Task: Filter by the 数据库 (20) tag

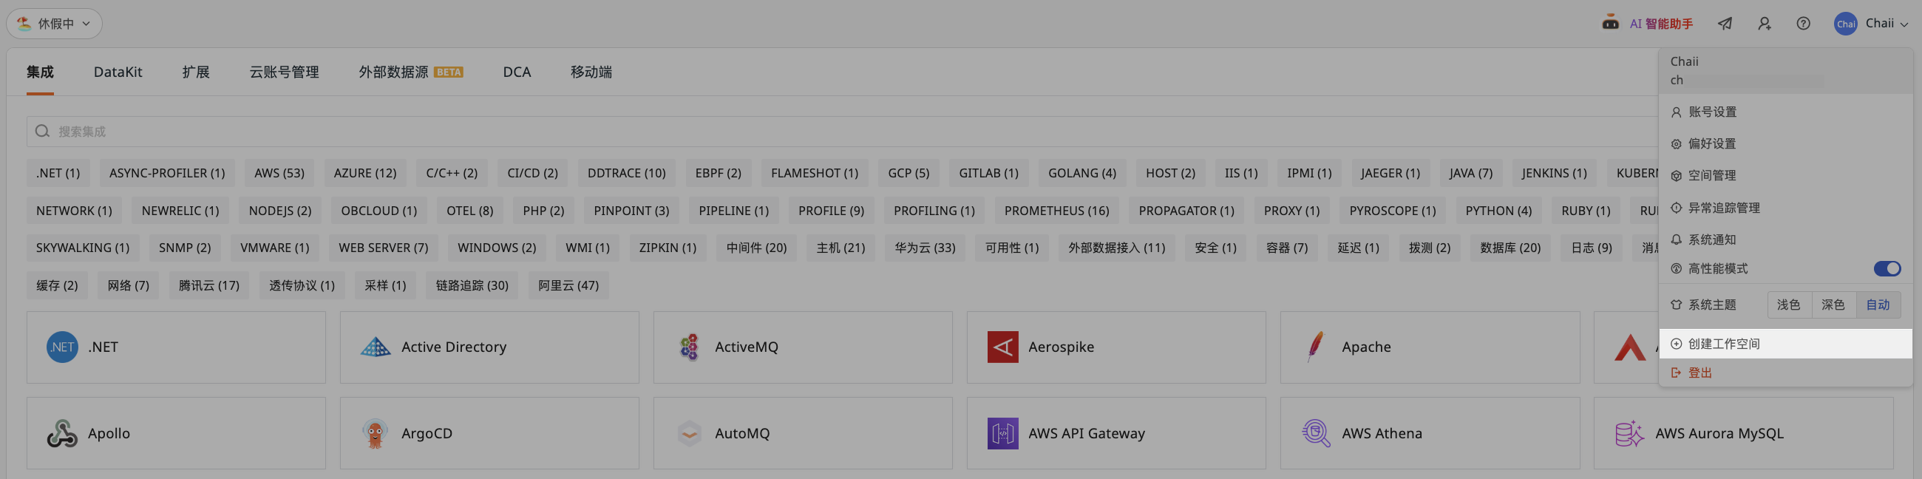Action: coord(1510,248)
